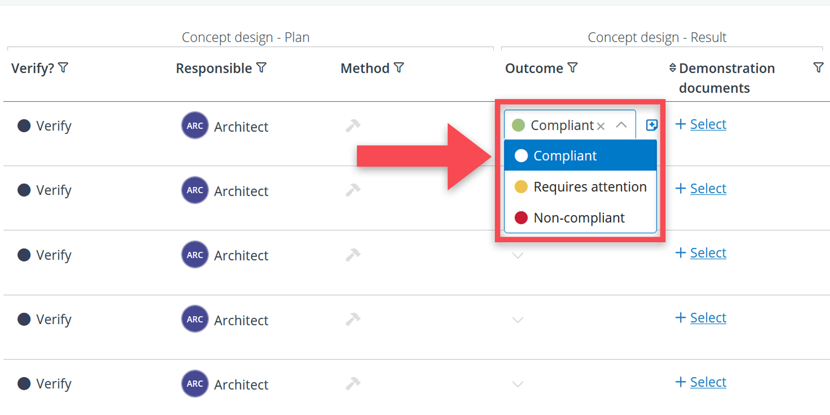830x415 pixels.
Task: Sort by Demonstration documents column
Action: tap(672, 68)
